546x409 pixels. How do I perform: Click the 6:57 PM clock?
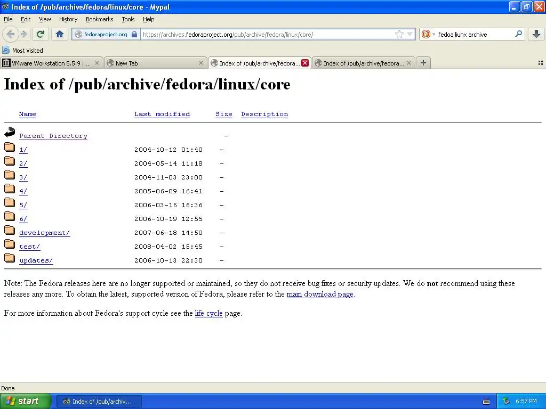[526, 402]
